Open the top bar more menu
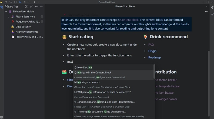 coord(29,2)
